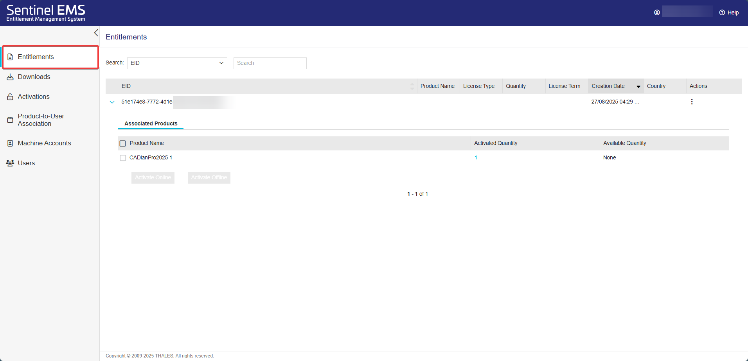Image resolution: width=748 pixels, height=361 pixels.
Task: Click the EID column sort arrows
Action: [412, 86]
